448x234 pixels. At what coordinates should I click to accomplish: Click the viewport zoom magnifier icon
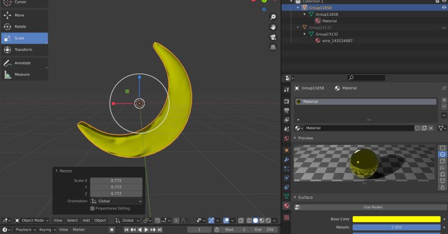pyautogui.click(x=273, y=17)
